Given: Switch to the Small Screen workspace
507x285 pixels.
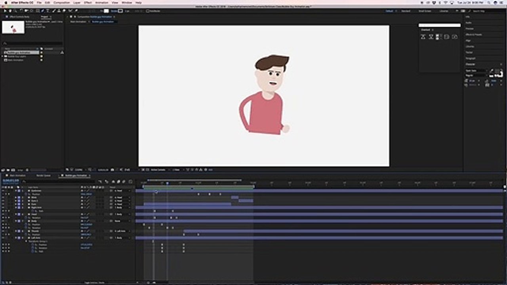Looking at the screenshot, I should coord(425,11).
